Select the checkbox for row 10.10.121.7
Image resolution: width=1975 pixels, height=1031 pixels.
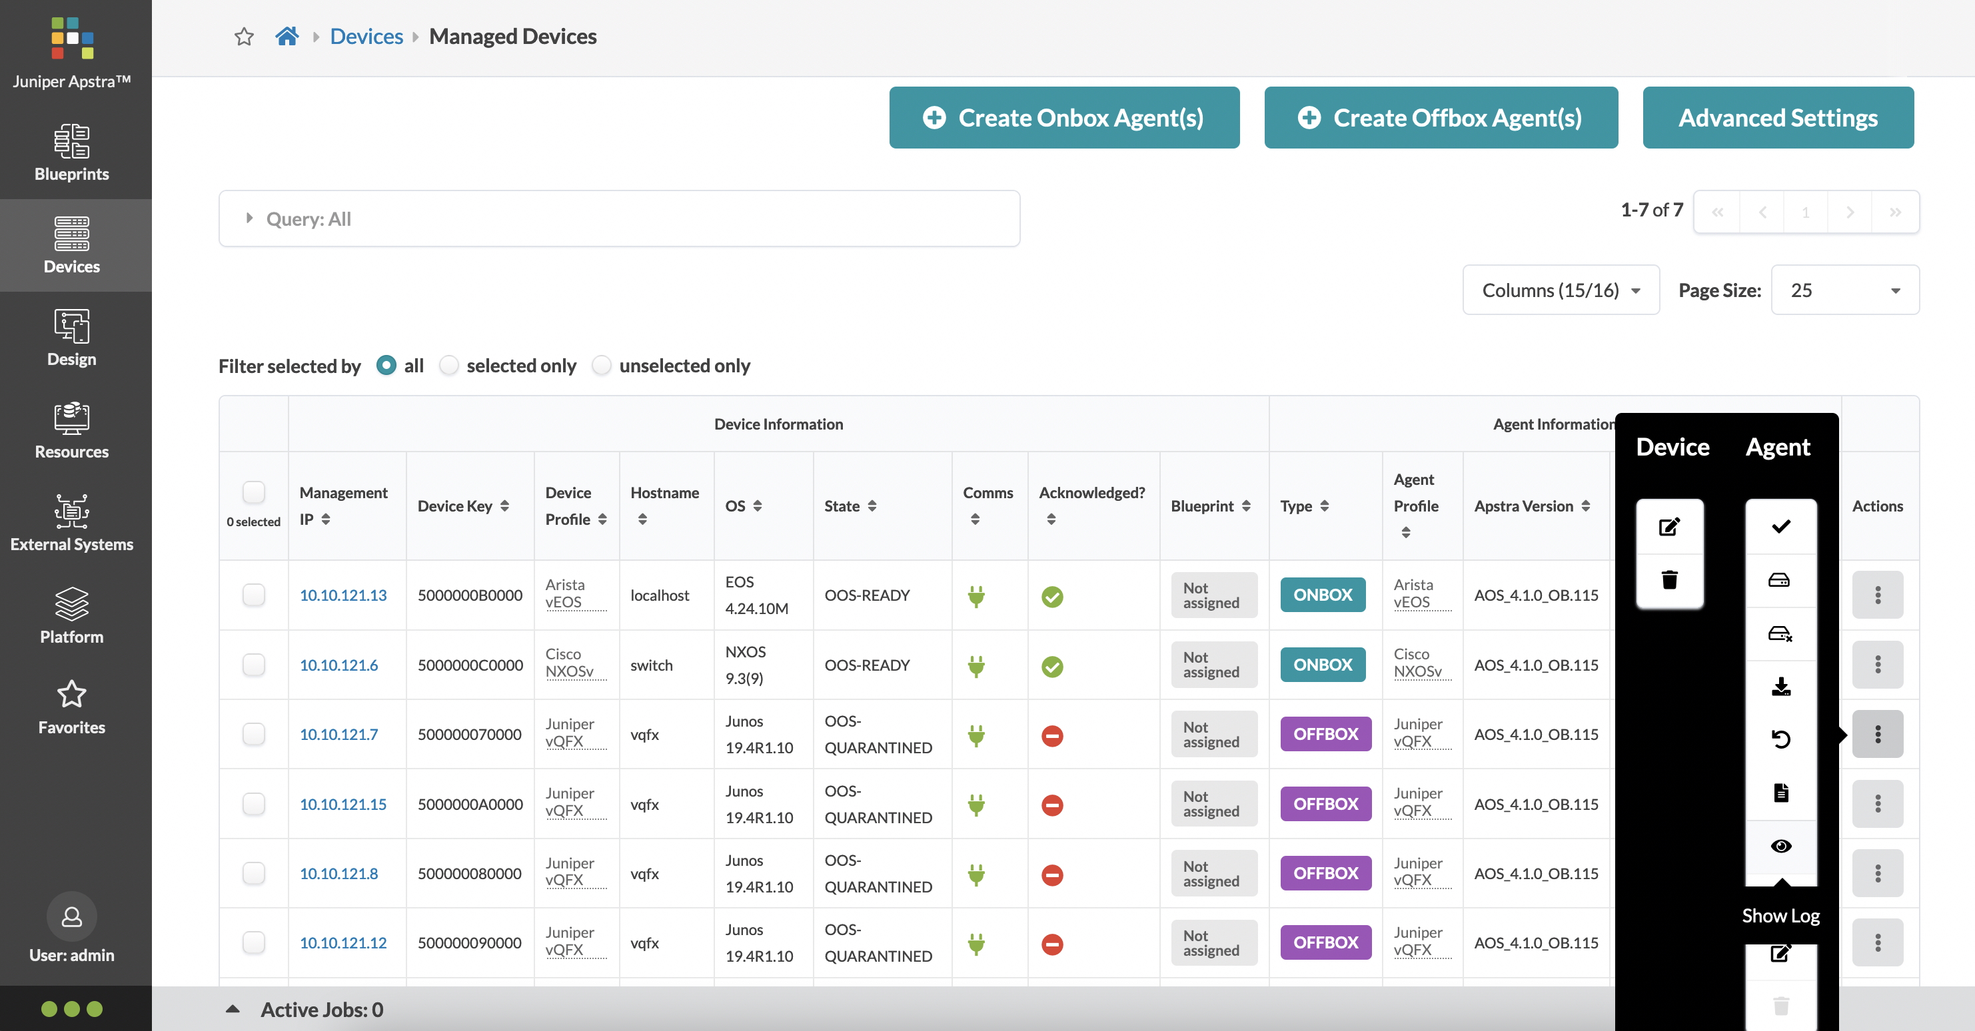[x=253, y=735]
